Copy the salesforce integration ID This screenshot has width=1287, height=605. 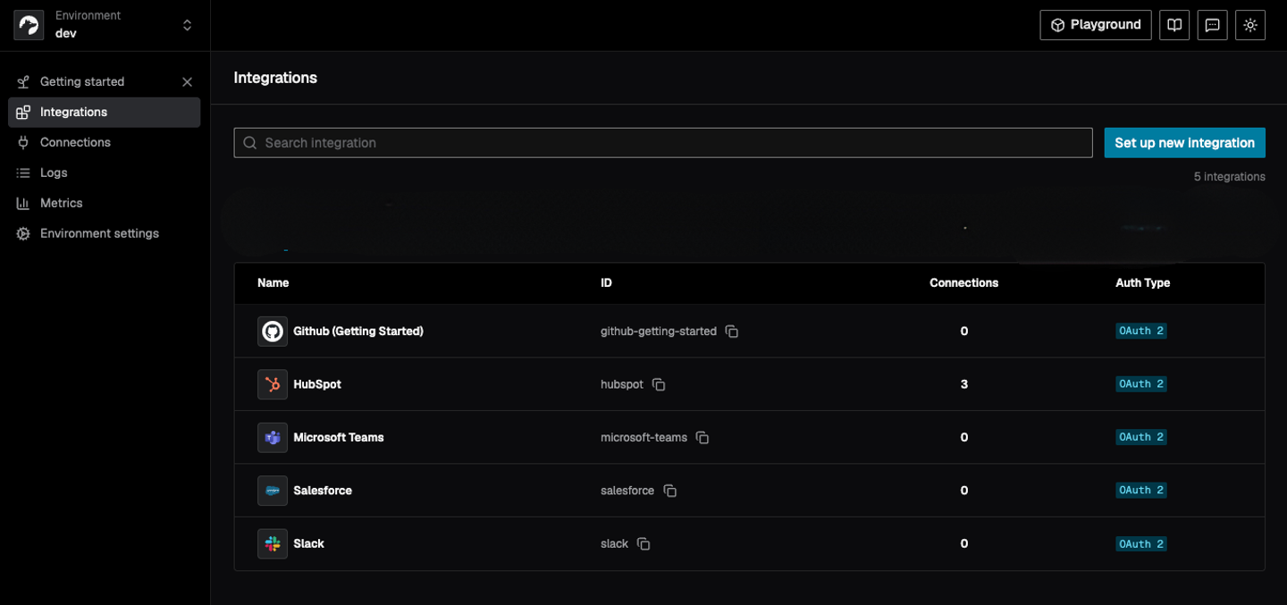[669, 491]
